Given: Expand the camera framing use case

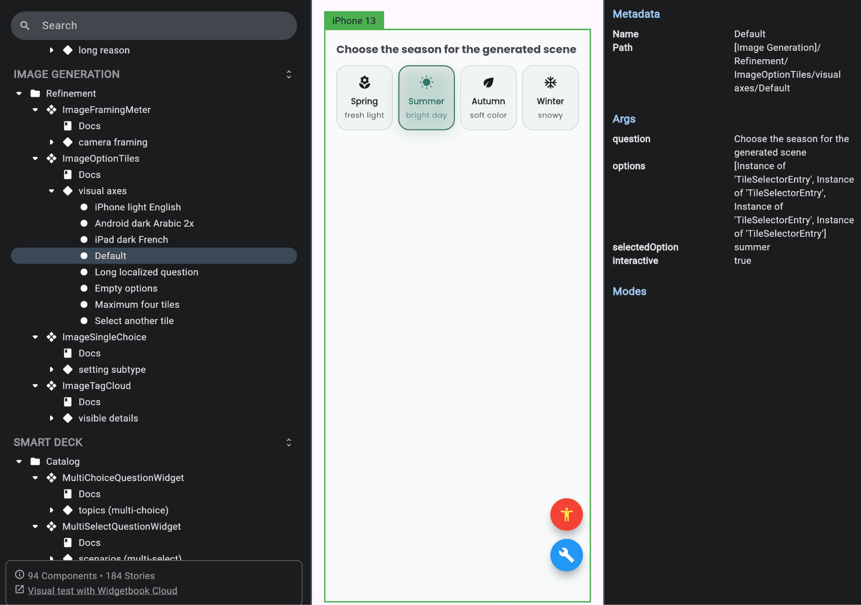Looking at the screenshot, I should (51, 142).
